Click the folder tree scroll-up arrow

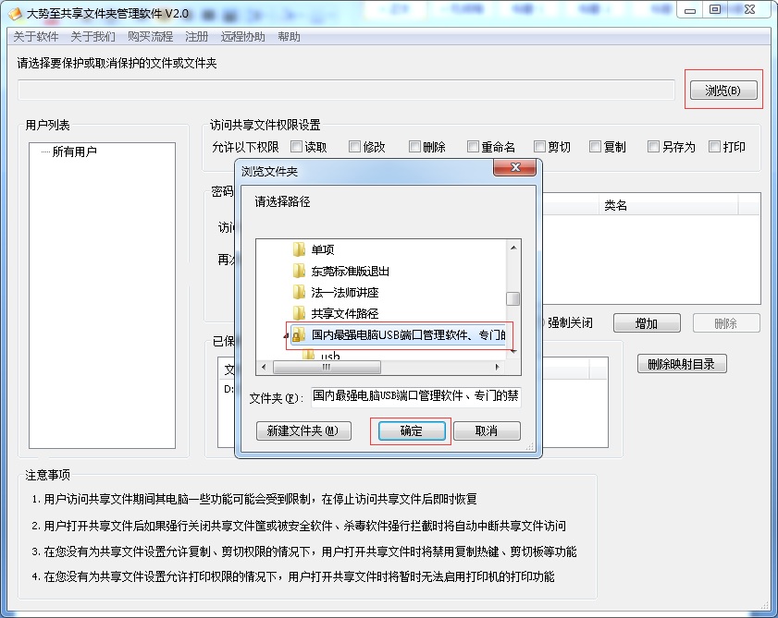512,248
